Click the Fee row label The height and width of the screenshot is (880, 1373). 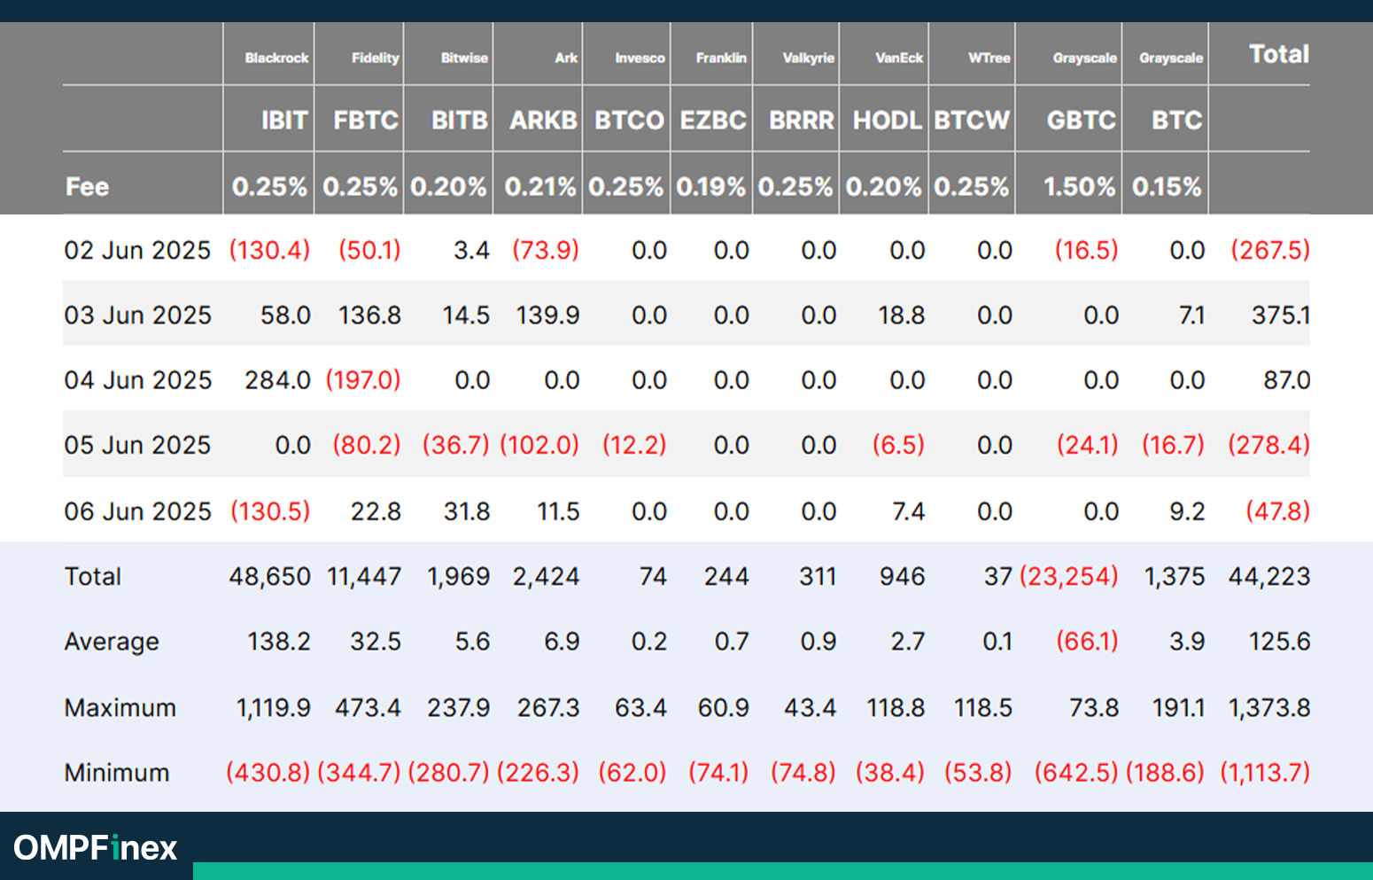[x=87, y=187]
